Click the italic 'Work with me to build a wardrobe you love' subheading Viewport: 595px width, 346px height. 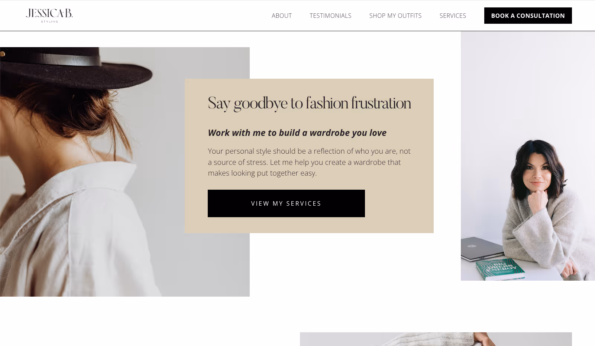coord(297,133)
